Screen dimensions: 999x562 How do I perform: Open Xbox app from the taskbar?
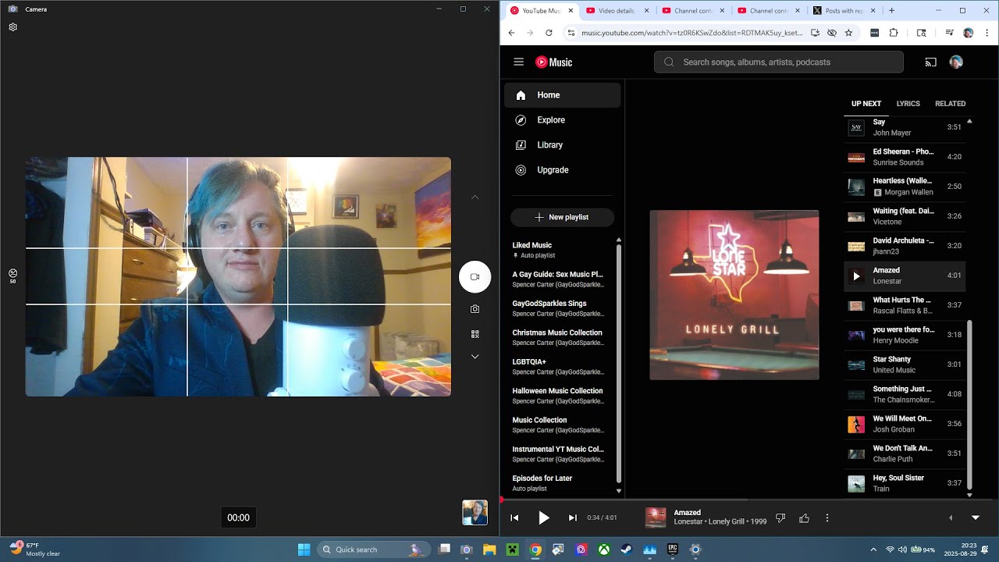tap(604, 550)
